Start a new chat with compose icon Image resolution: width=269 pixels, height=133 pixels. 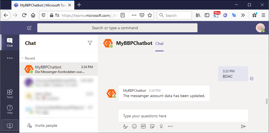(x=29, y=28)
